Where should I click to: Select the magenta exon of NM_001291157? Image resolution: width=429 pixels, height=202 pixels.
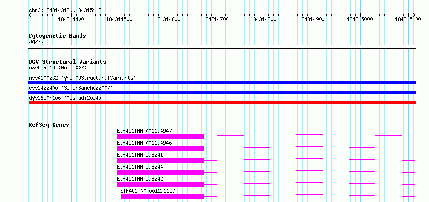162,197
